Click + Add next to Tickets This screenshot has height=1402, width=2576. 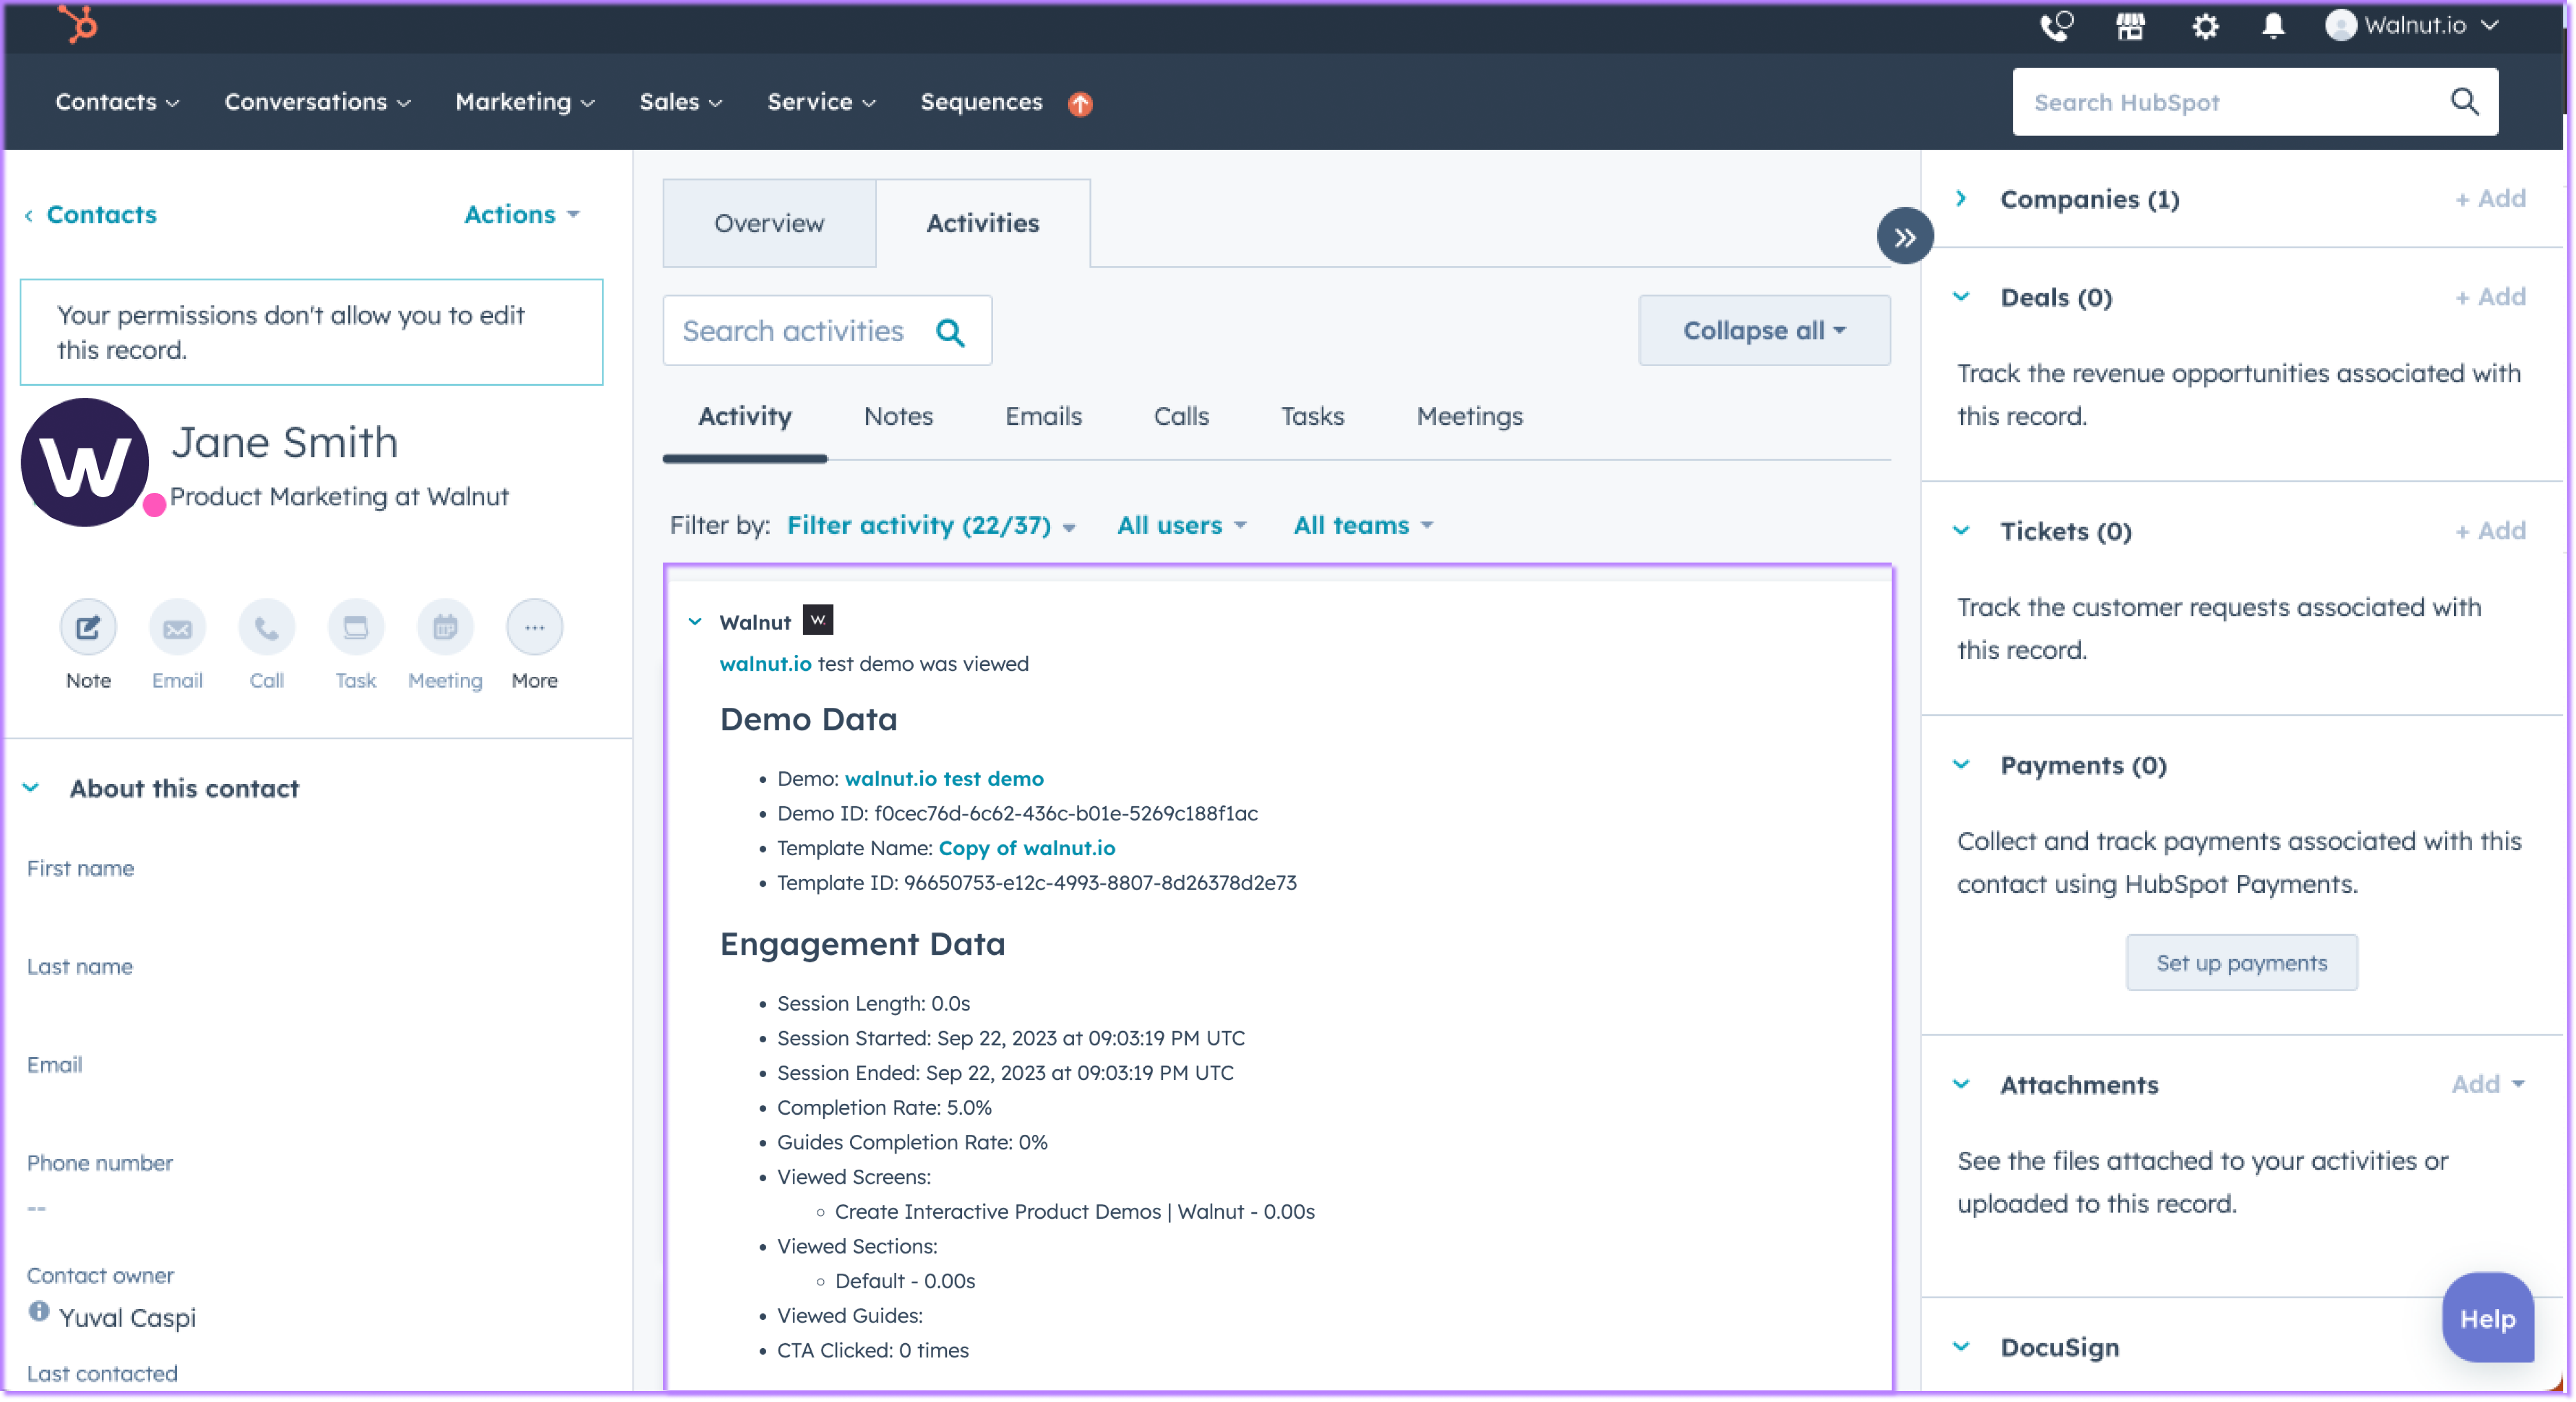click(x=2490, y=530)
